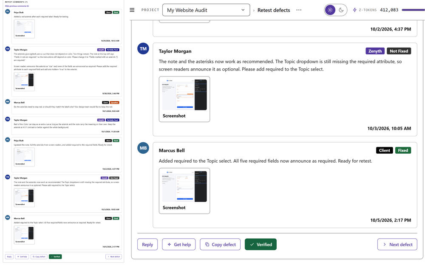Open the small screenshot thumbnail in the 10/5/2026 comment
425x265 pixels.
[24, 235]
